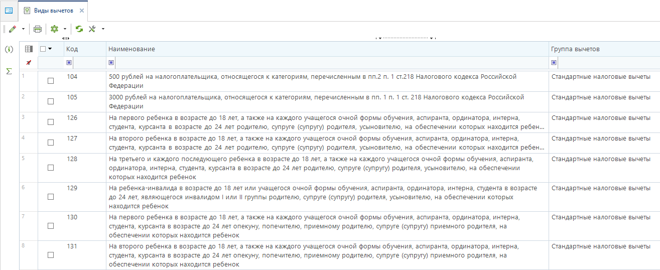Sort by the Наименование column header
660x270 pixels.
coord(326,49)
